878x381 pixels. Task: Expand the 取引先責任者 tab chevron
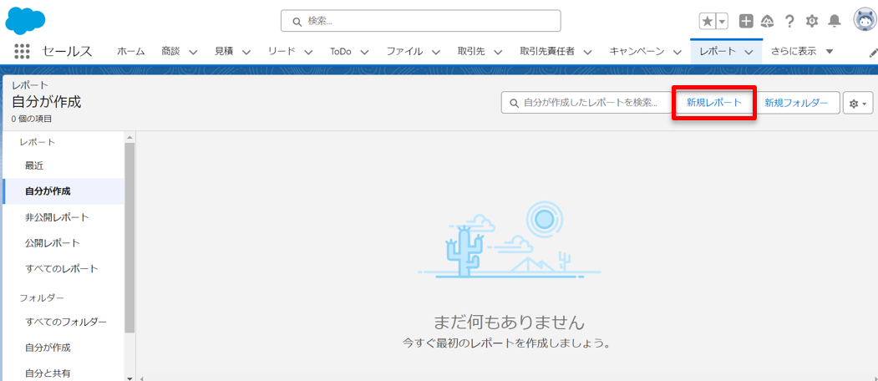(x=588, y=52)
